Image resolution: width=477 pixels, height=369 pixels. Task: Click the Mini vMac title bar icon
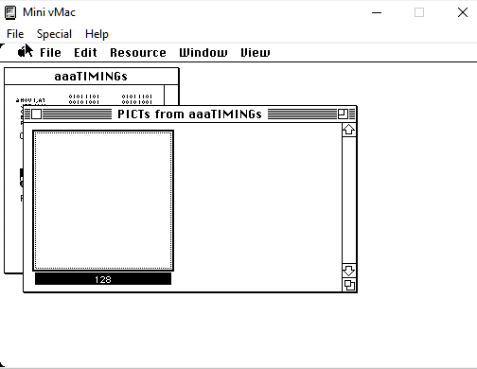pos(10,12)
